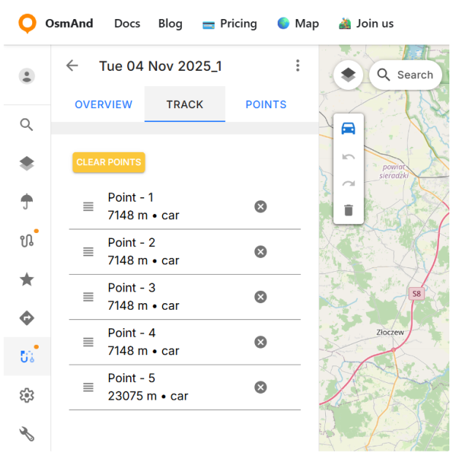Open the three-dot track options menu
This screenshot has height=453, width=453.
(297, 66)
